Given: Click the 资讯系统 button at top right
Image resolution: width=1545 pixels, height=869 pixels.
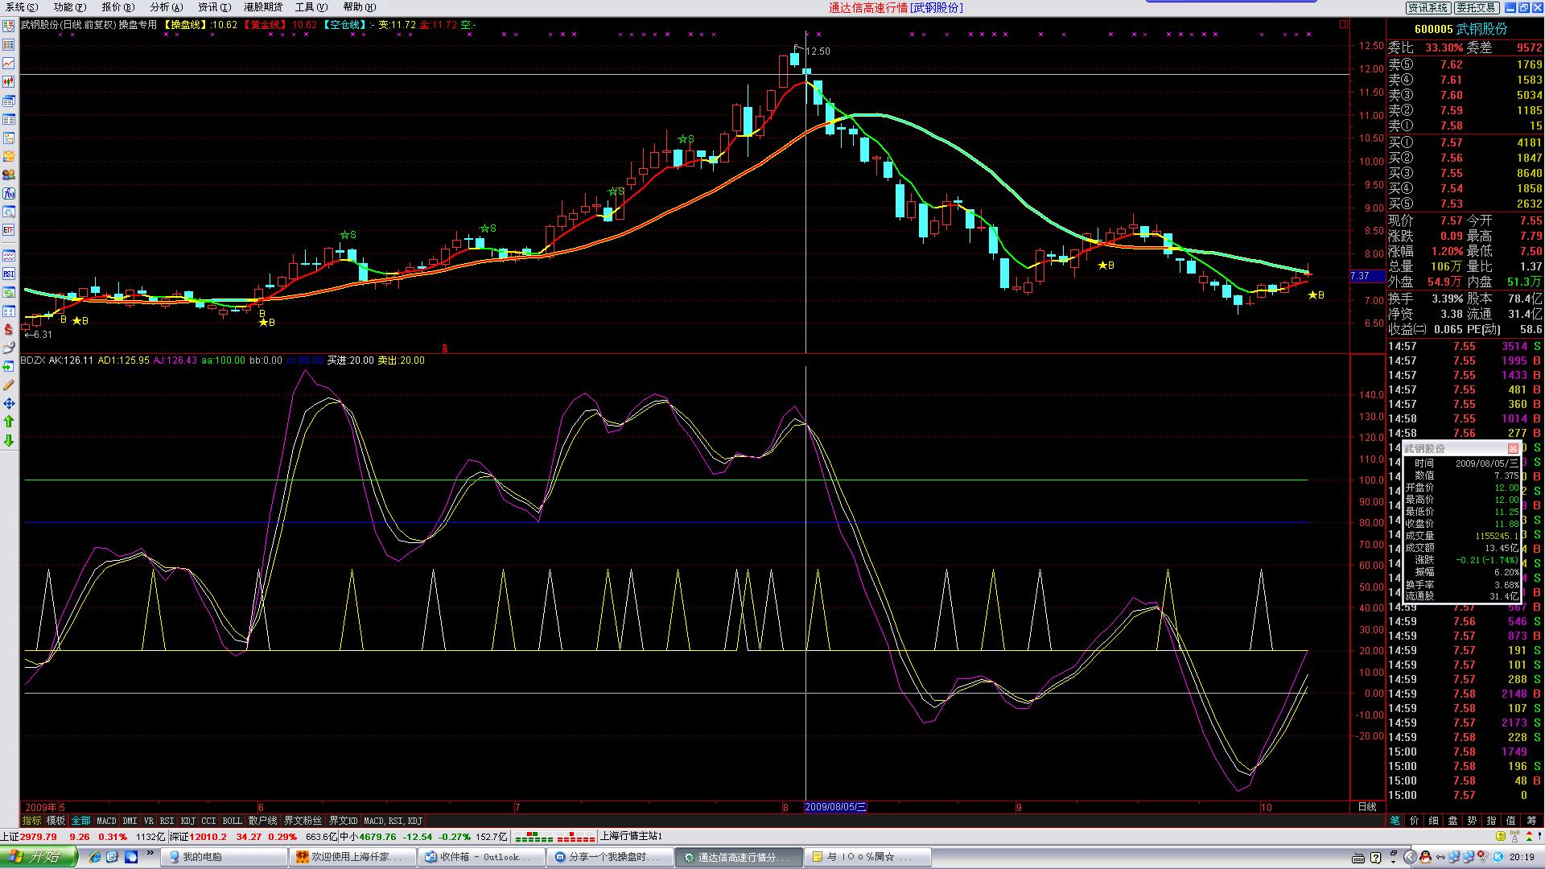Looking at the screenshot, I should (x=1428, y=7).
